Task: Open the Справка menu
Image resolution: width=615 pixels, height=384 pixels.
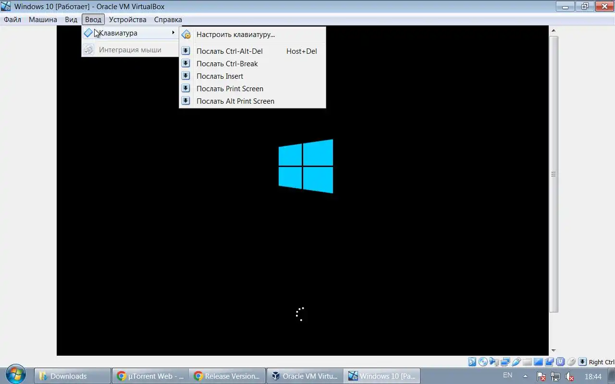Action: point(168,20)
